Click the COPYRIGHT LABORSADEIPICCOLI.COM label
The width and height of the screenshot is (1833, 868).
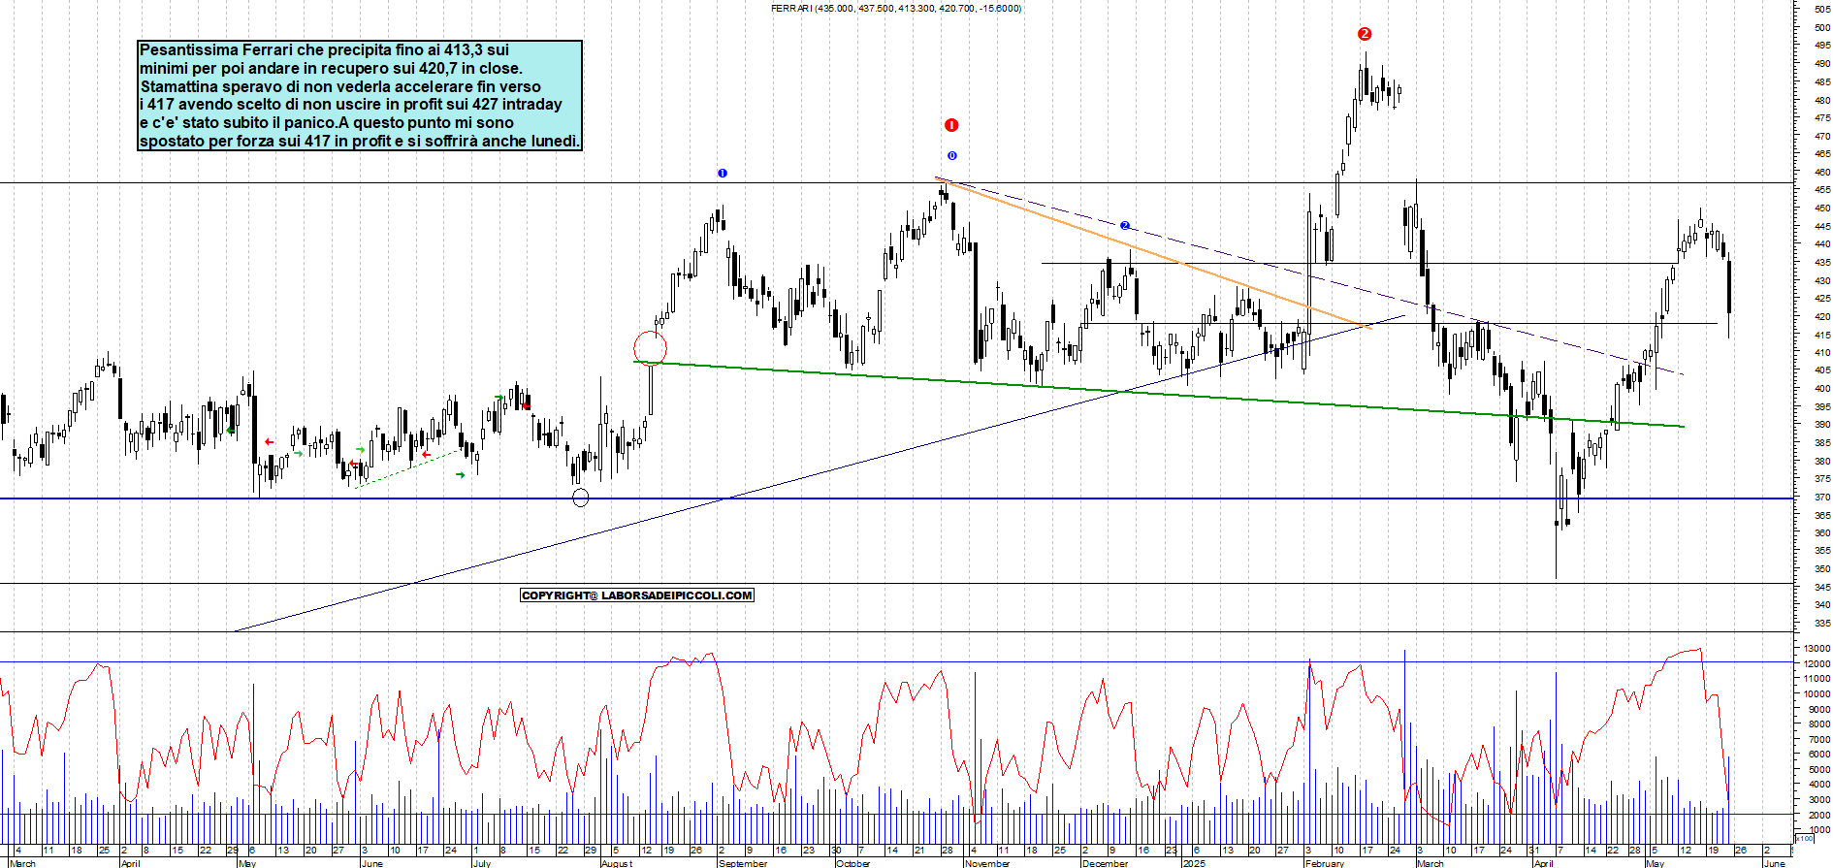[637, 595]
